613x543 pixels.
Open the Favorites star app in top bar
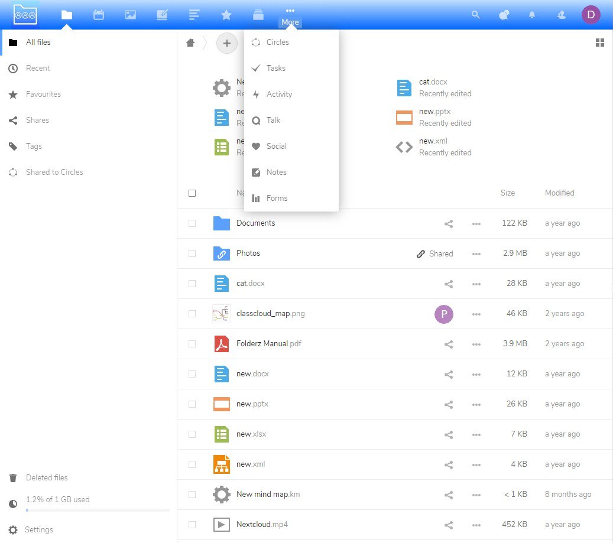tap(226, 15)
